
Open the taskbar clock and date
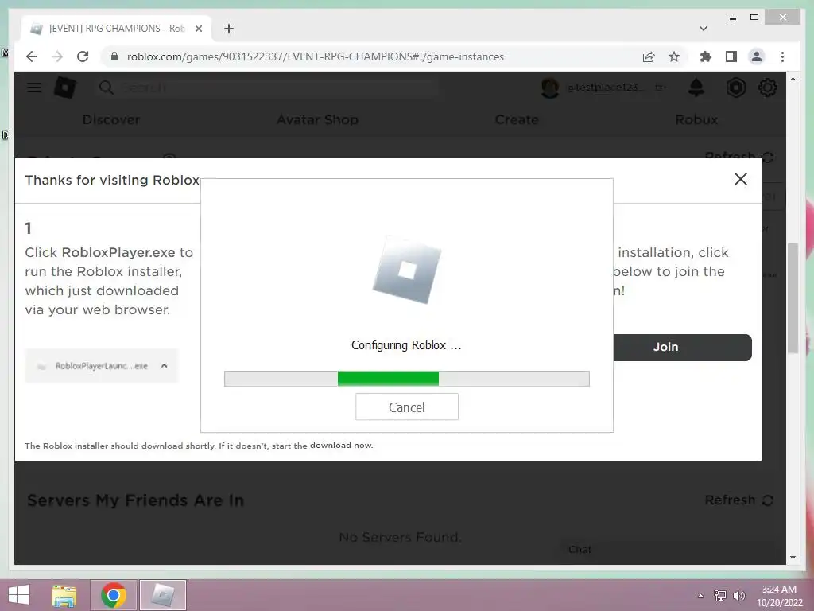click(x=779, y=596)
